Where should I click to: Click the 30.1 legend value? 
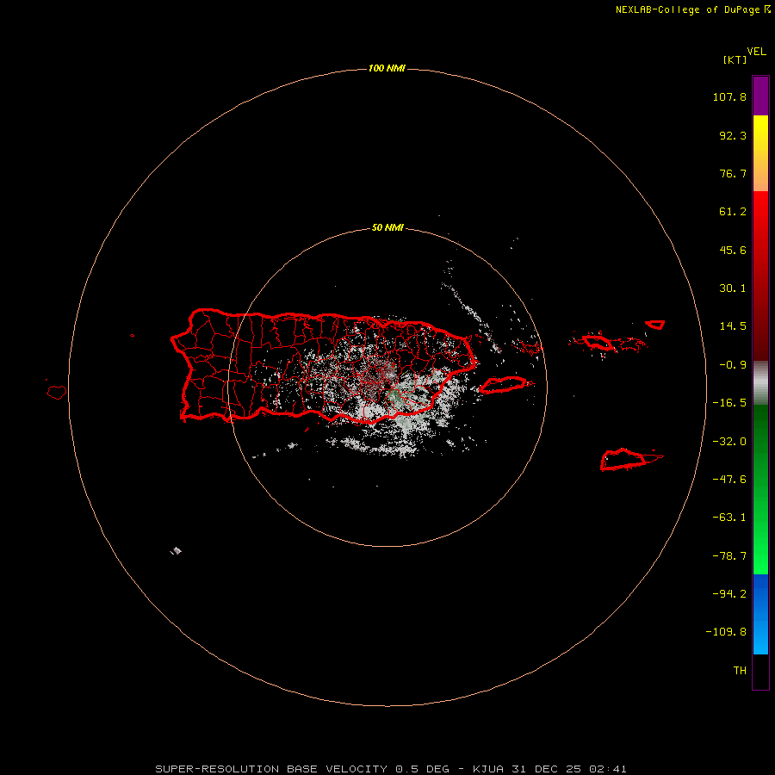(733, 288)
